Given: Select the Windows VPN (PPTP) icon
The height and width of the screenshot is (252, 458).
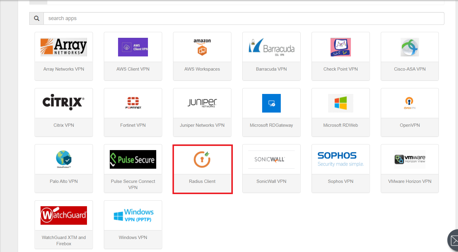Looking at the screenshot, I should [133, 215].
